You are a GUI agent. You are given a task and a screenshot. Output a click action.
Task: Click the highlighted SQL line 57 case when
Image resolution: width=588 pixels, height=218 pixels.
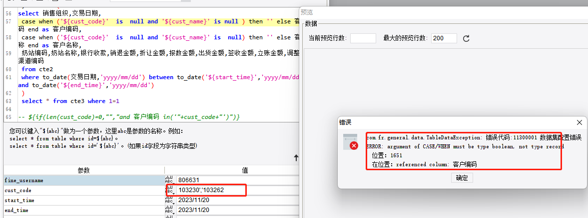tap(159, 21)
